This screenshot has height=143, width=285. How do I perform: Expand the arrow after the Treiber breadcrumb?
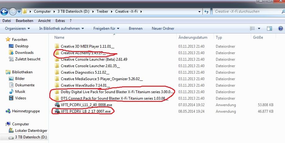tap(111, 11)
